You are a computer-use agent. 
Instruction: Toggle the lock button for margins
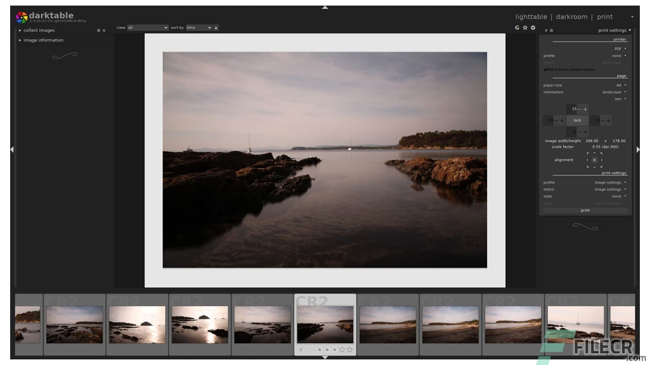click(577, 120)
